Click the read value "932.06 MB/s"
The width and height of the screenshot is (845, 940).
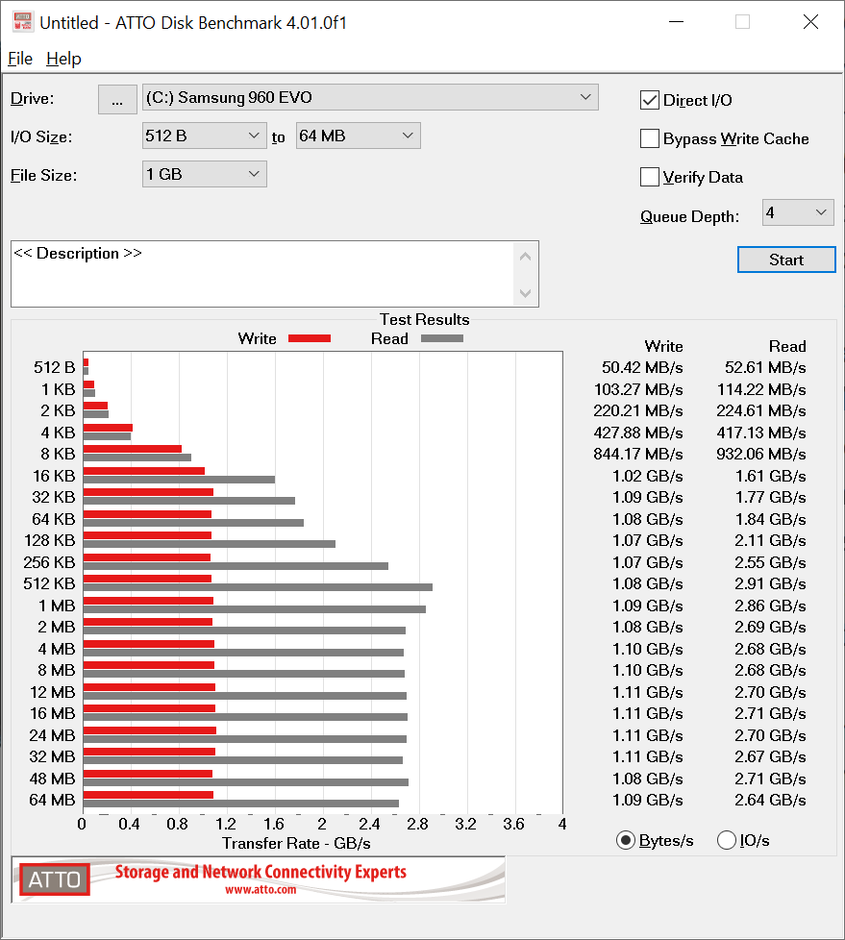pos(761,454)
